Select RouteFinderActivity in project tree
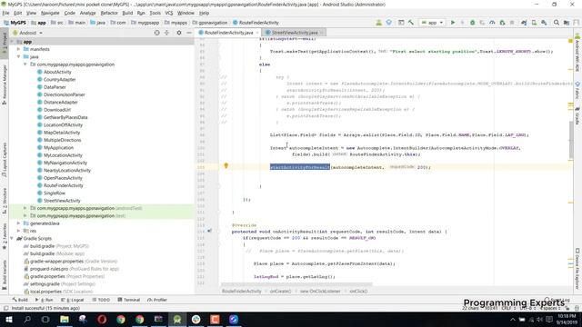The width and height of the screenshot is (582, 327). [x=63, y=185]
